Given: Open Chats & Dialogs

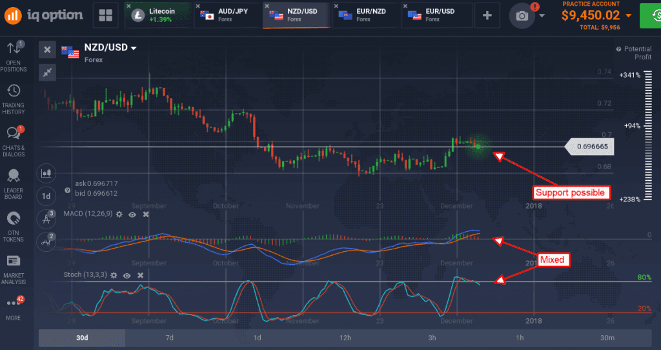Looking at the screenshot, I should [14, 142].
